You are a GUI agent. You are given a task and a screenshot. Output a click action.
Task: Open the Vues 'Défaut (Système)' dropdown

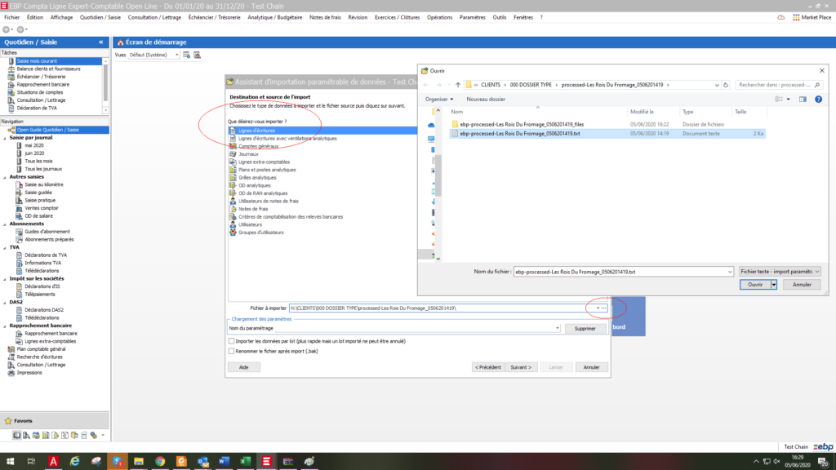pyautogui.click(x=176, y=55)
